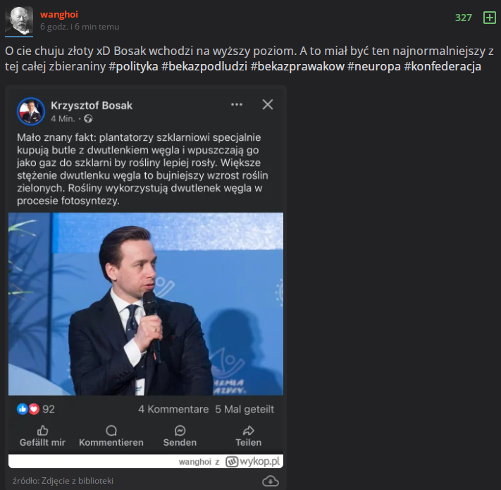View the 4 Kommentare comments

pos(173,409)
